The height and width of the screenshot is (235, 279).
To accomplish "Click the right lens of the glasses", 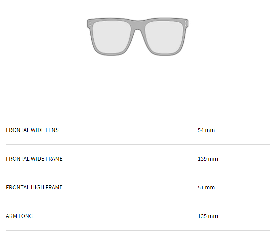I will [164, 37].
